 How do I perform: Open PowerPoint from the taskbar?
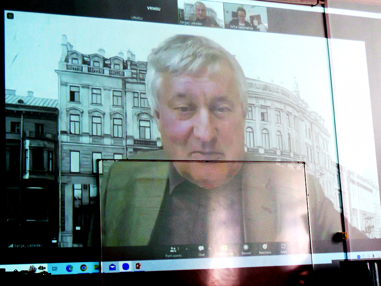[139, 266]
